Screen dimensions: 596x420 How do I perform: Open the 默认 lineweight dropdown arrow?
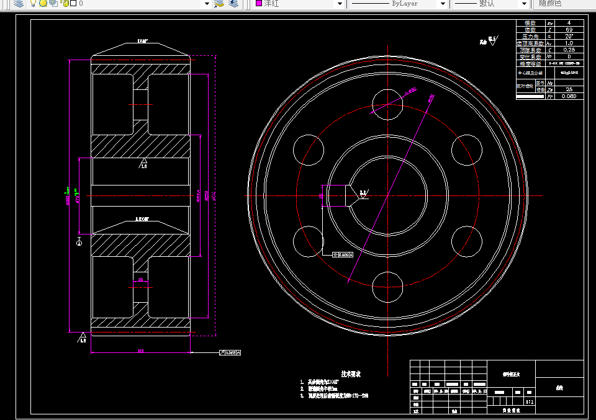(525, 4)
